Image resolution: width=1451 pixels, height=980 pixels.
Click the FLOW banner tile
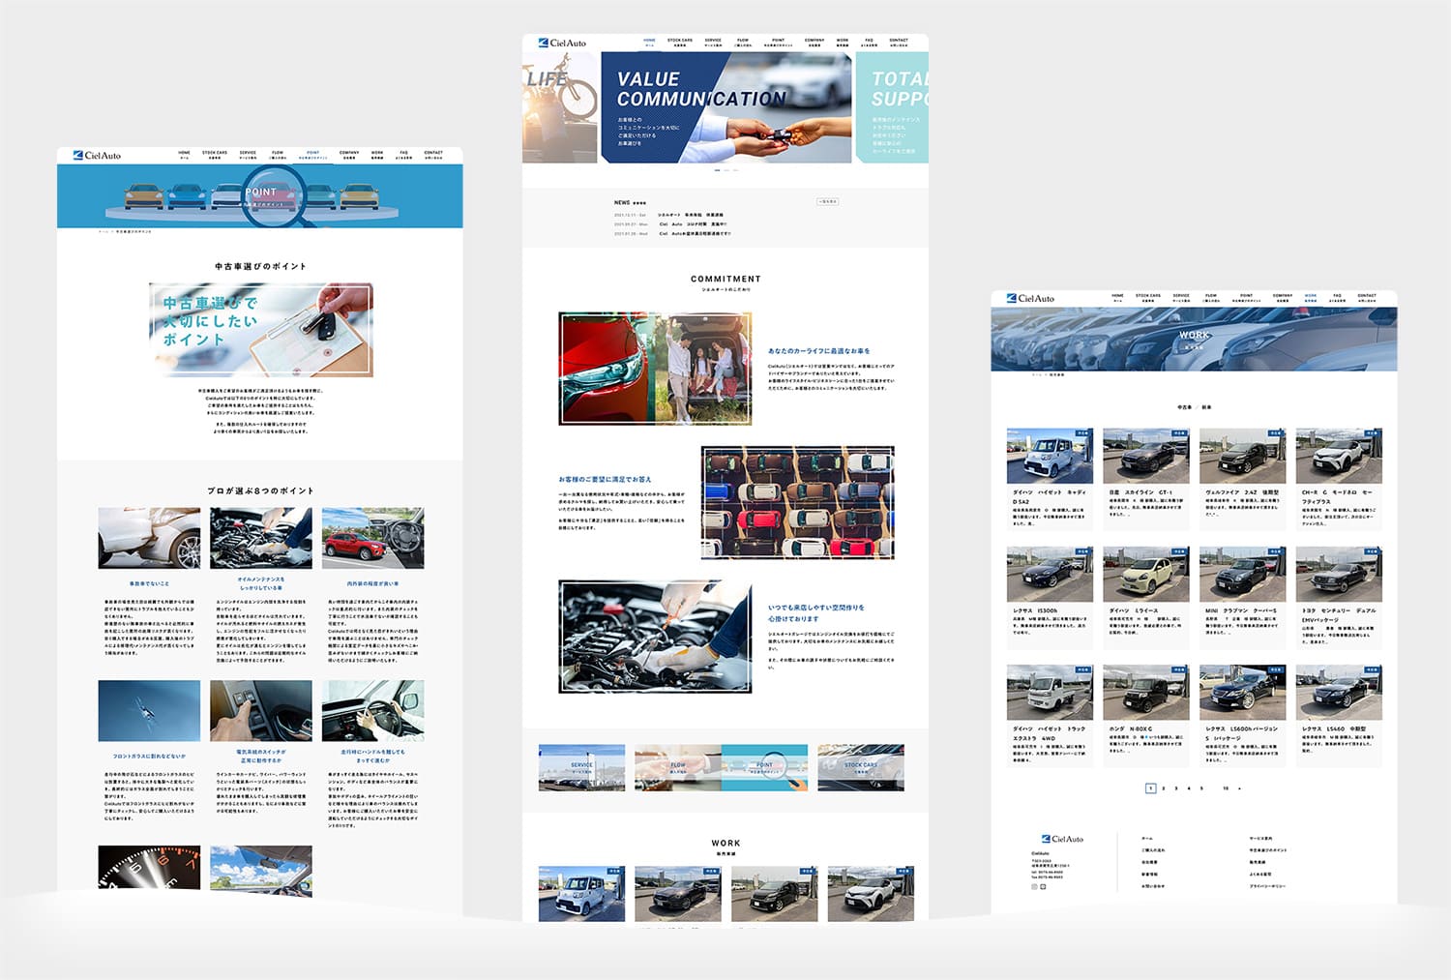point(677,767)
